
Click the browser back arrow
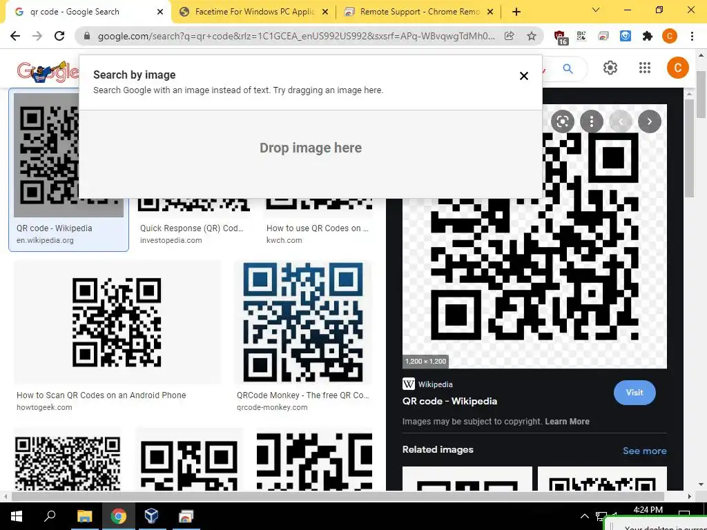point(15,36)
